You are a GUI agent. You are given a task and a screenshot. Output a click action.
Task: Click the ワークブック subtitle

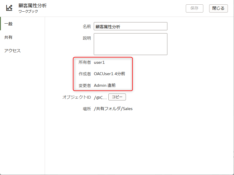pos(28,11)
